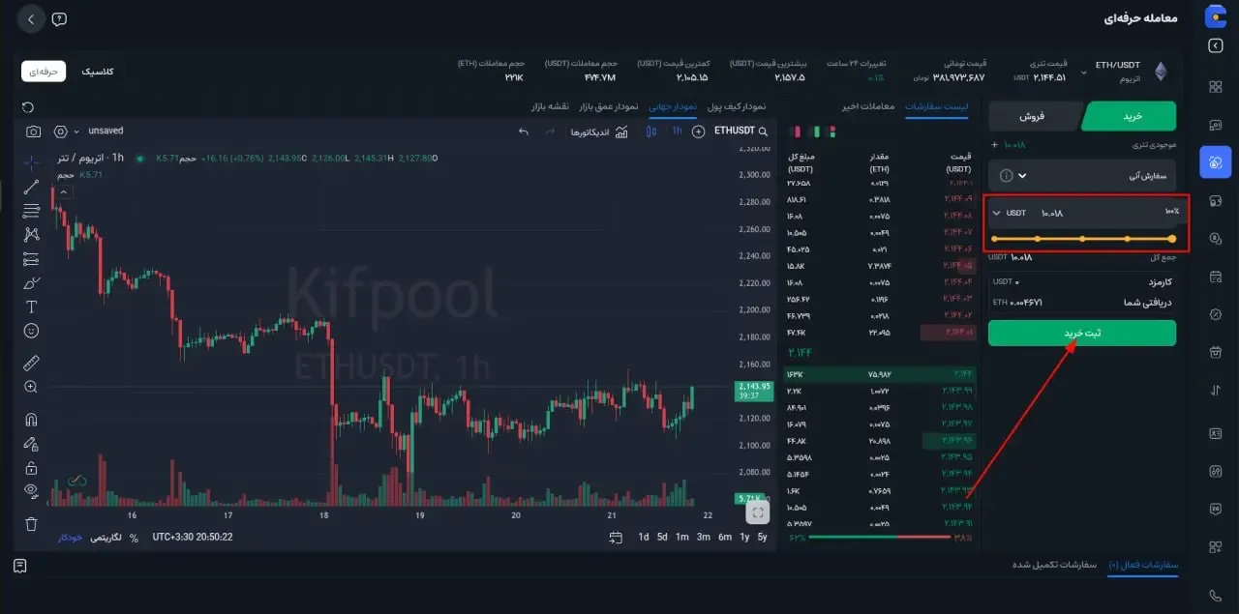Select the trend line drawing tool
Screen dimensions: 1239x614
[31, 187]
